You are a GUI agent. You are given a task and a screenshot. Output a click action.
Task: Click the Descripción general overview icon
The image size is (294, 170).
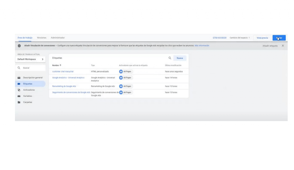pyautogui.click(x=19, y=77)
